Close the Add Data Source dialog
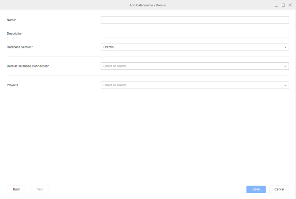296x199 pixels. 290,5
